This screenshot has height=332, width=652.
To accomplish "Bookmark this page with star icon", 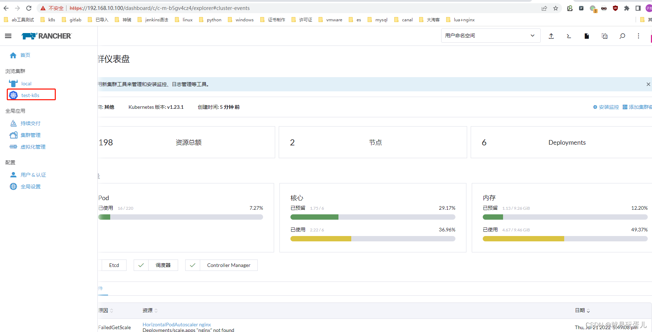I will [556, 8].
